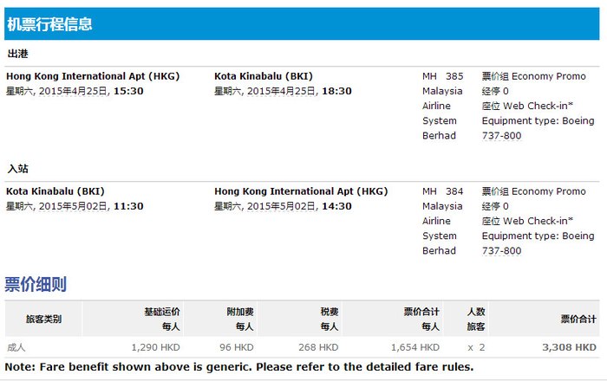Image resolution: width=607 pixels, height=381 pixels.
Task: Click the 18:30 outbound arrival time
Action: point(336,91)
